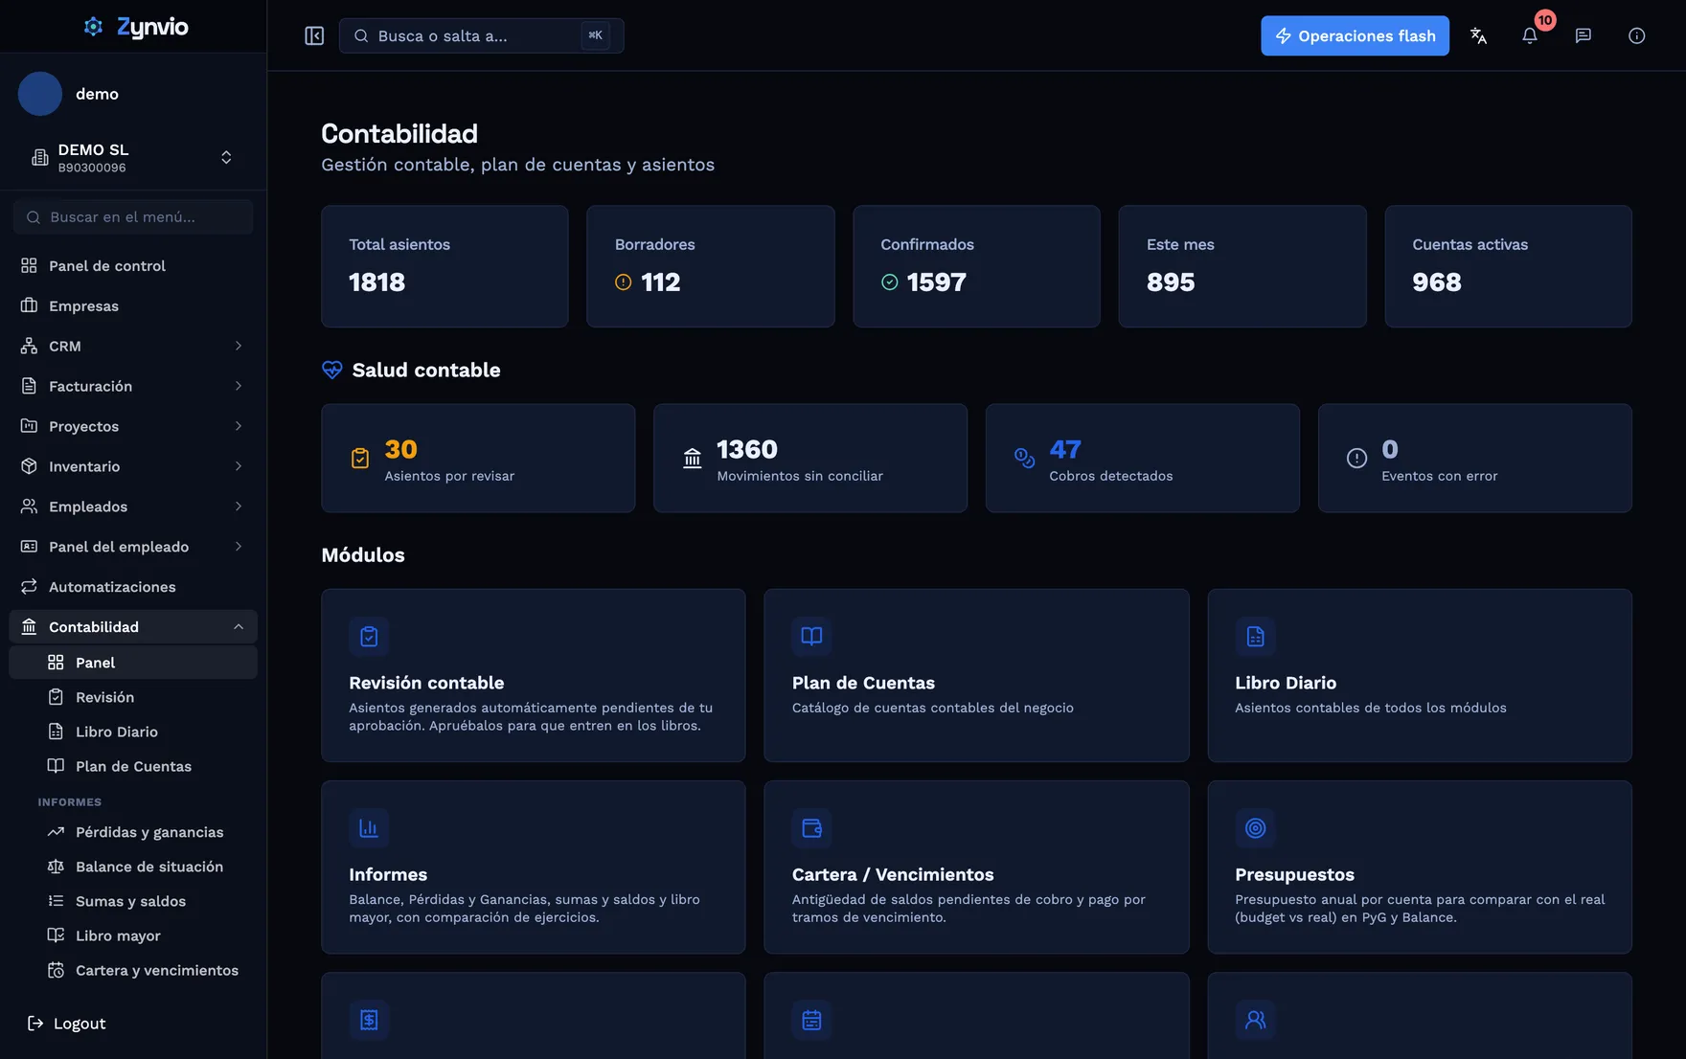The width and height of the screenshot is (1686, 1059).
Task: Click the Cartera / Vencimientos wallet icon
Action: 811,828
